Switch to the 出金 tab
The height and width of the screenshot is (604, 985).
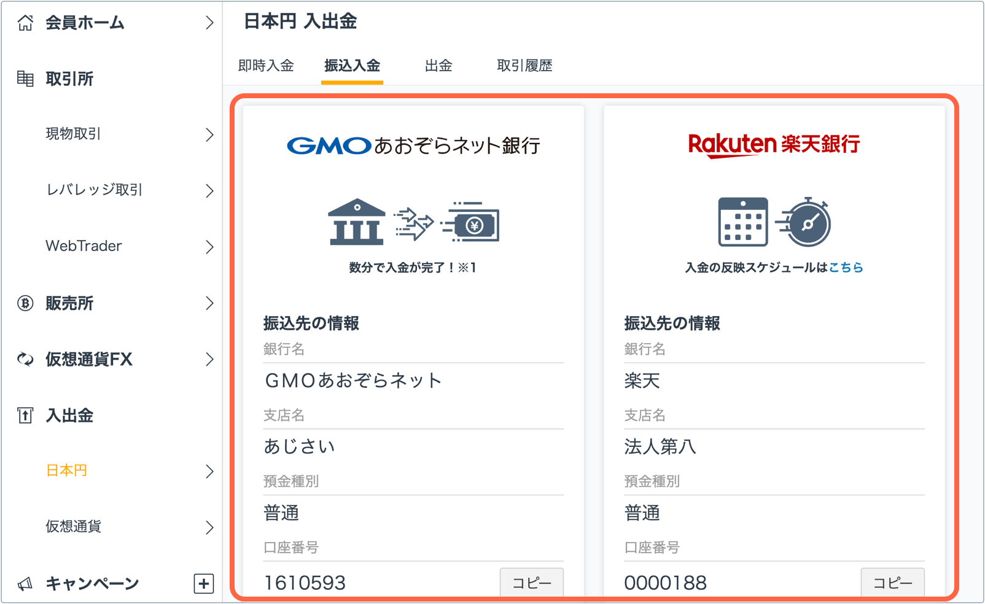(438, 66)
